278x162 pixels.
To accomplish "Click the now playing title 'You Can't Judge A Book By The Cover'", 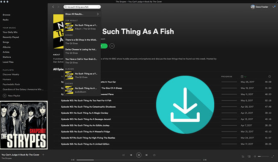I will pyautogui.click(x=20, y=155).
